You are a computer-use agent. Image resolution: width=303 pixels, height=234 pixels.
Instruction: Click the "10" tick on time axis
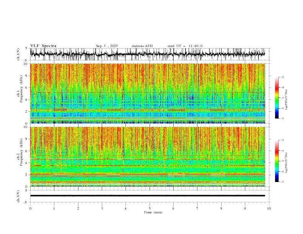point(269,208)
